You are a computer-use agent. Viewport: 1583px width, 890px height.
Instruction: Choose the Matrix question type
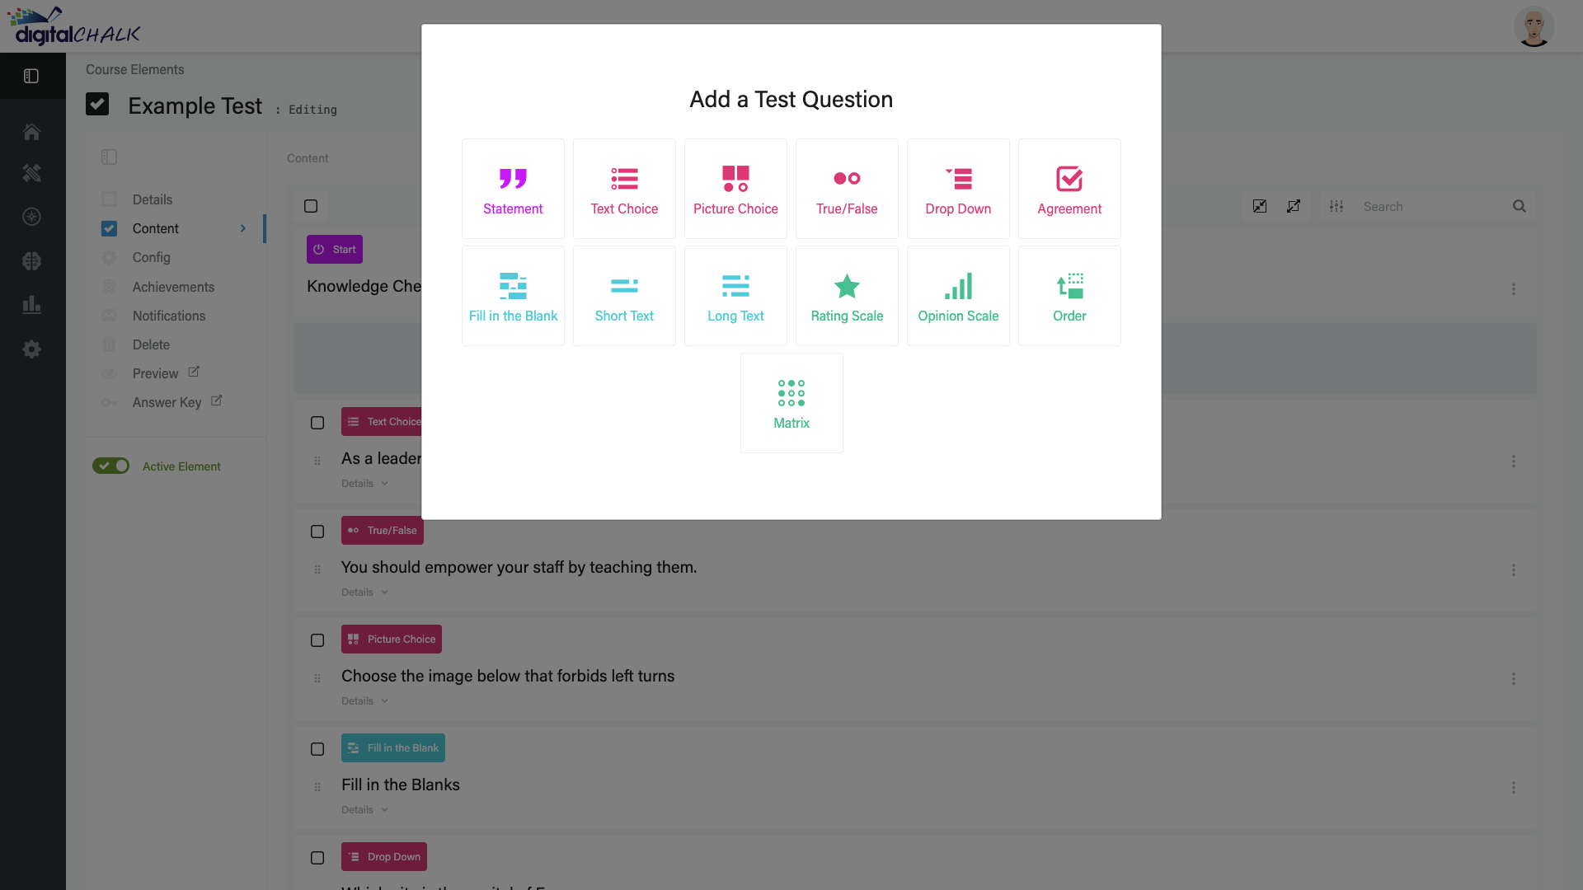pos(791,402)
